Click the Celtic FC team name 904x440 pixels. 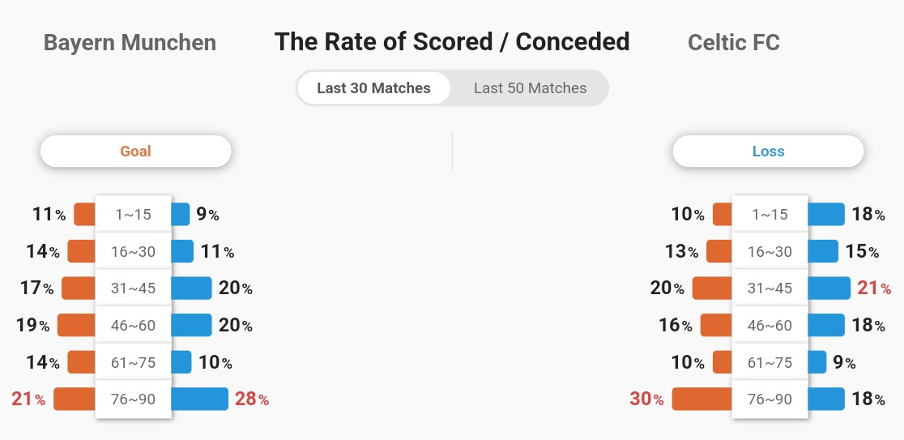[x=733, y=43]
